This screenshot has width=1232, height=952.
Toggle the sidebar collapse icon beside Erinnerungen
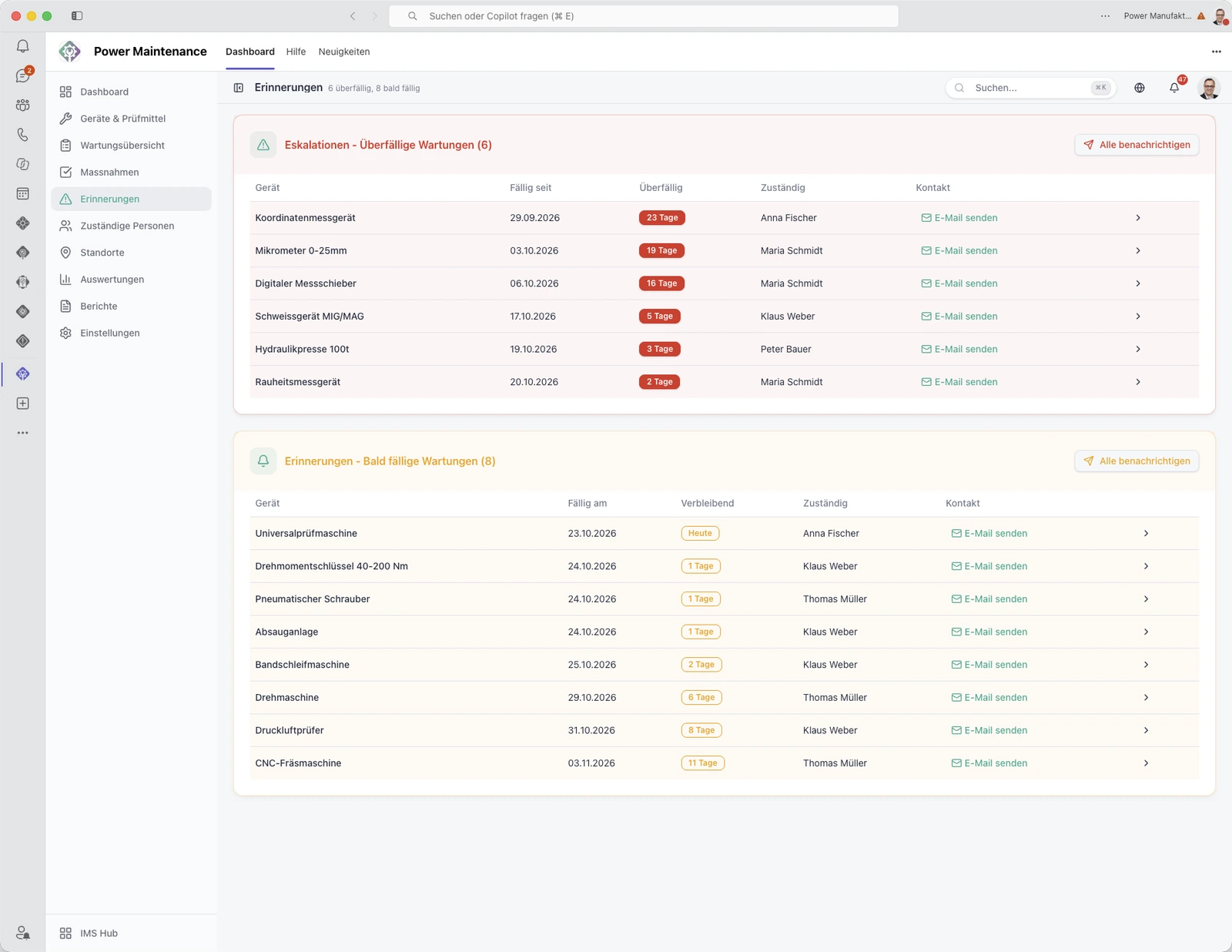[x=239, y=88]
